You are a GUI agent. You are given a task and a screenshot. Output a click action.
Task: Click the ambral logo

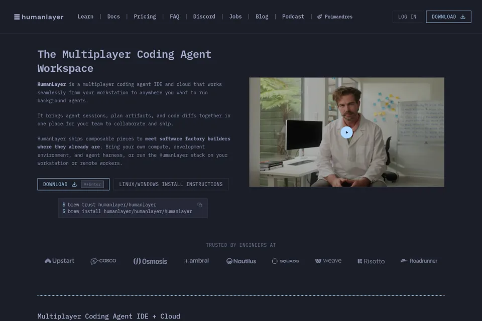(196, 261)
